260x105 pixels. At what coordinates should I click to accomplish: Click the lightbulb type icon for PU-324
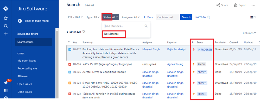tap(70, 83)
